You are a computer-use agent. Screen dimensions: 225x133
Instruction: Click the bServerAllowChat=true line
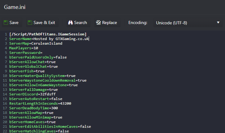coord(32,62)
